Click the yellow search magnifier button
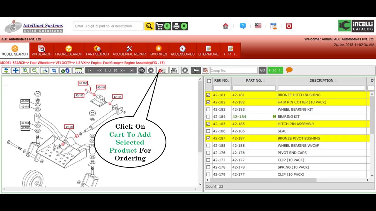Image resolution: width=376 pixels, height=211 pixels. [x=149, y=26]
